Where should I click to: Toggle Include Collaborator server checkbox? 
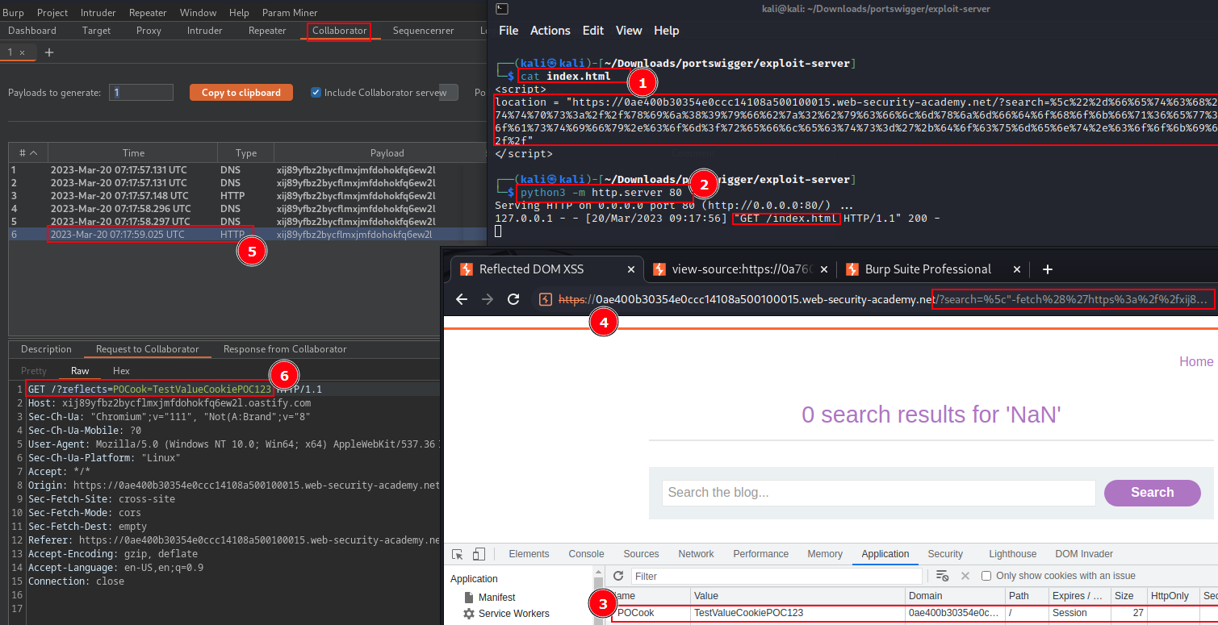coord(316,92)
